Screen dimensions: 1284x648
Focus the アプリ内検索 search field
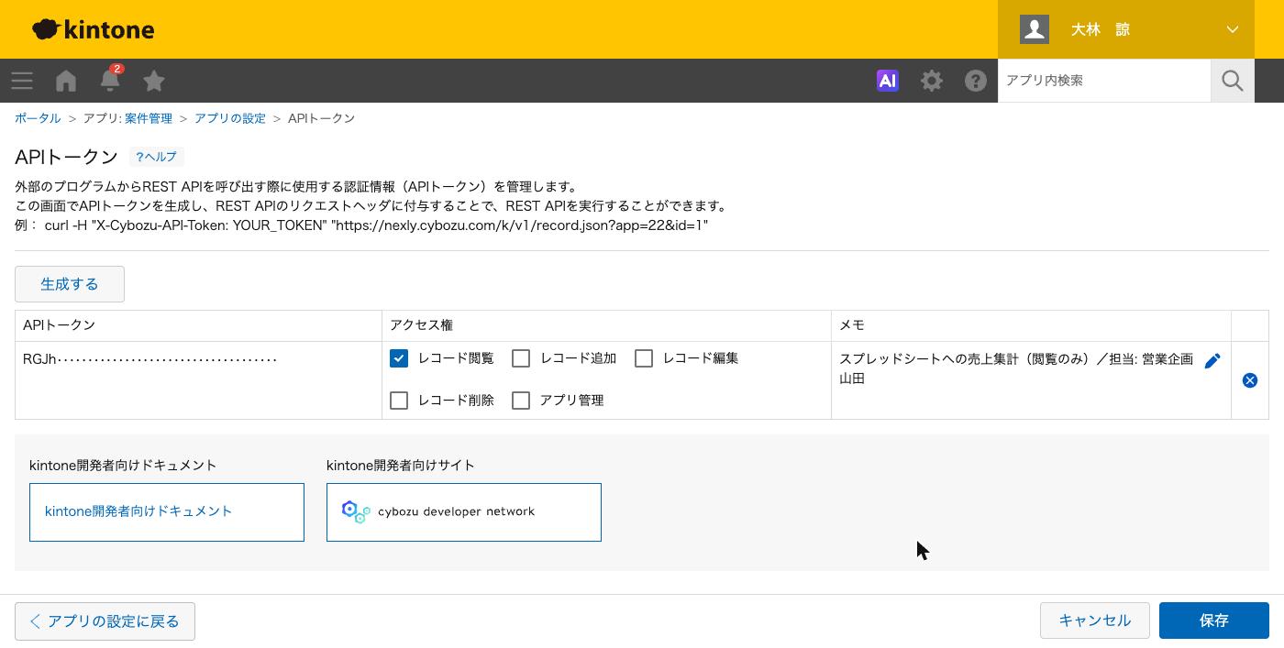coord(1104,81)
